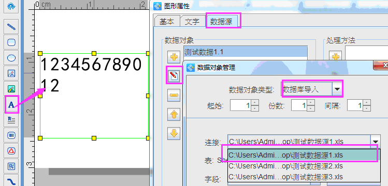The height and width of the screenshot is (186, 388).
Task: Select the curve drawing tool
Action: (x=11, y=181)
